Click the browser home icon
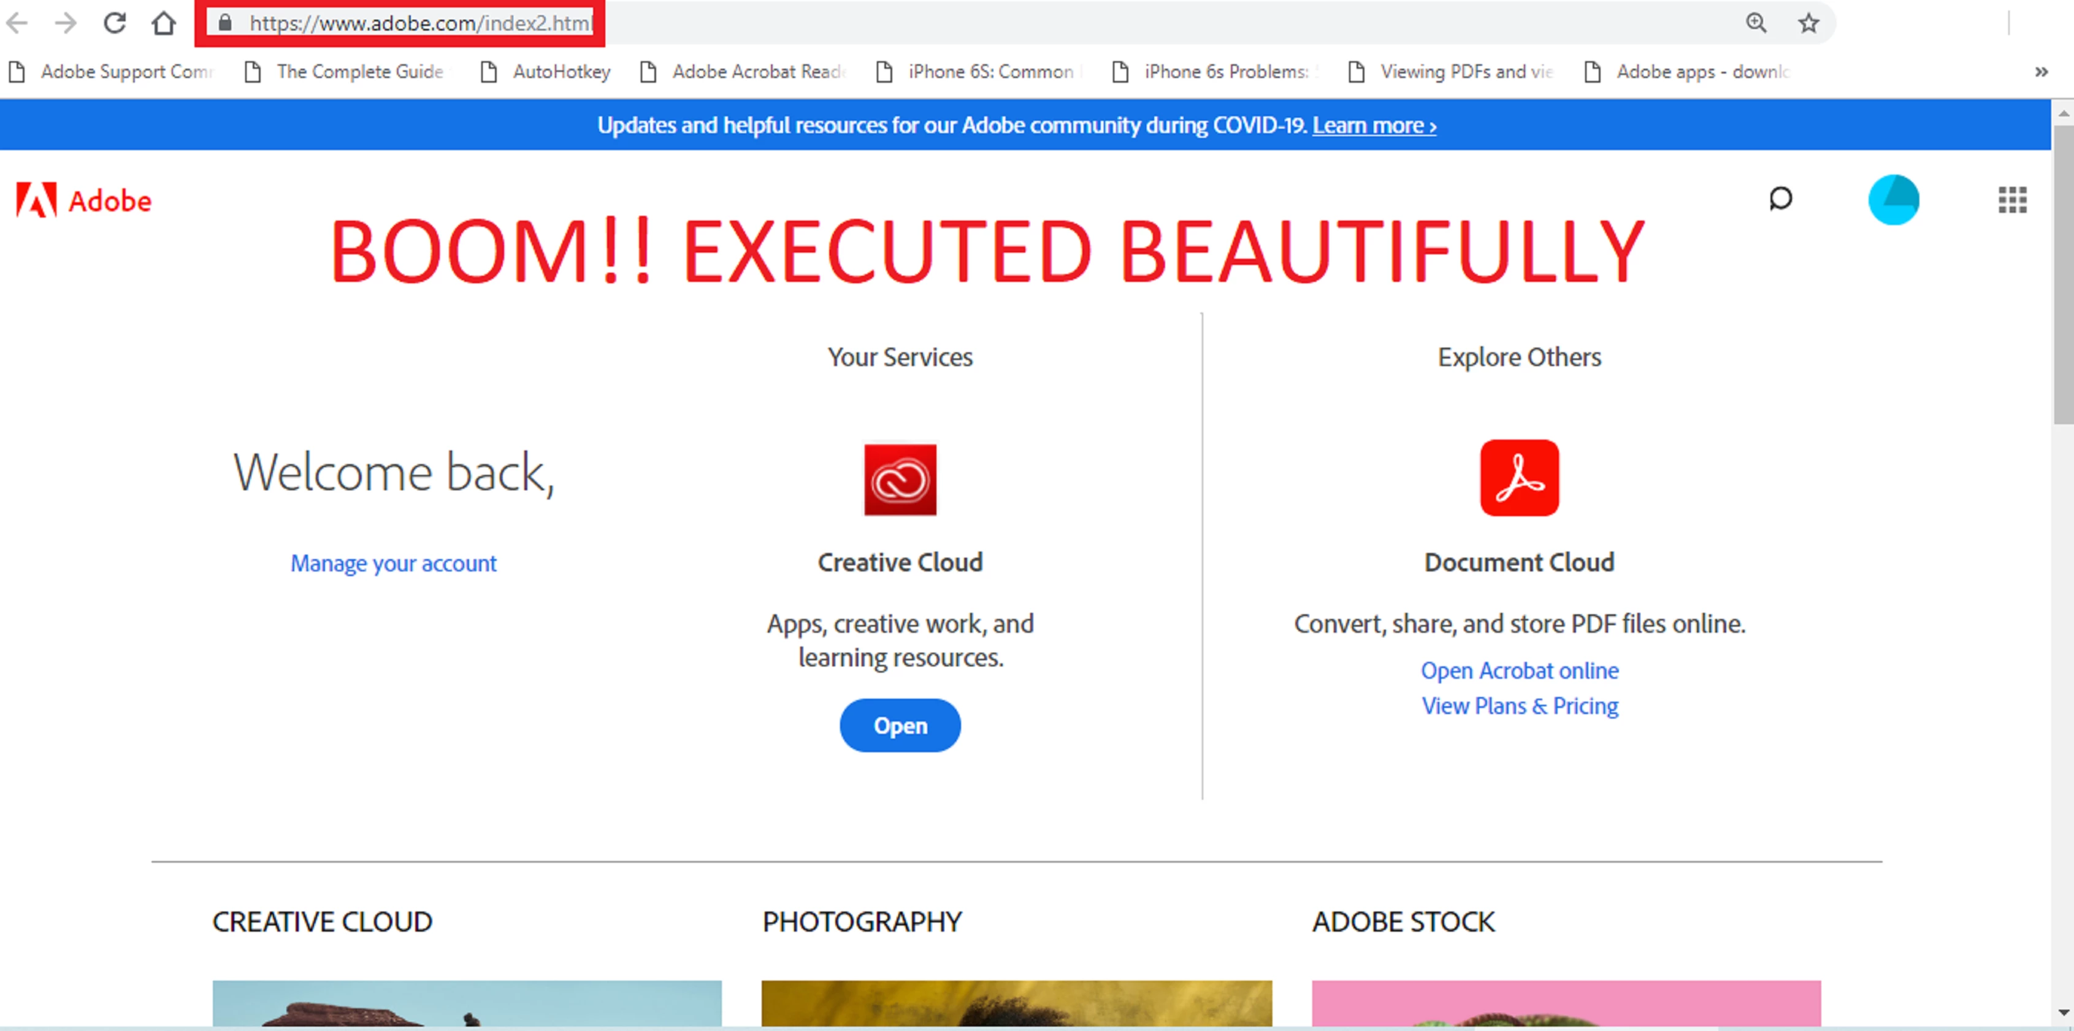 [164, 23]
